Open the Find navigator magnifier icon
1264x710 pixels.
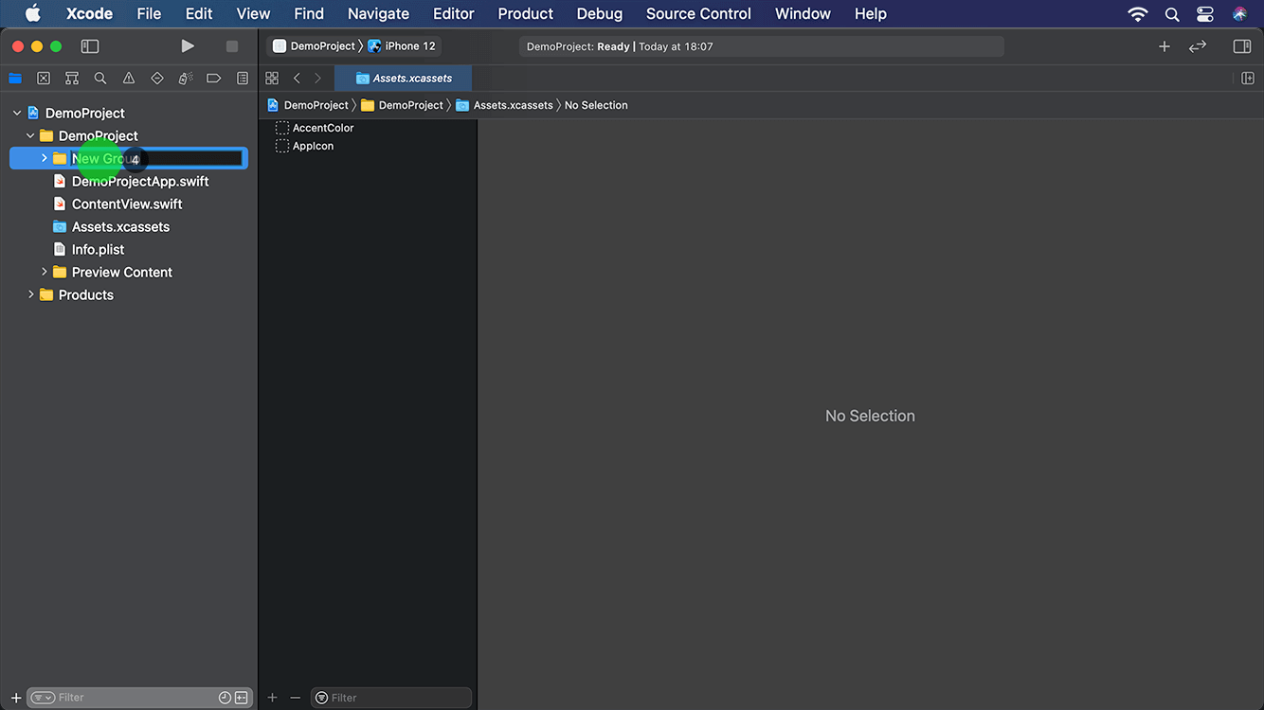100,79
